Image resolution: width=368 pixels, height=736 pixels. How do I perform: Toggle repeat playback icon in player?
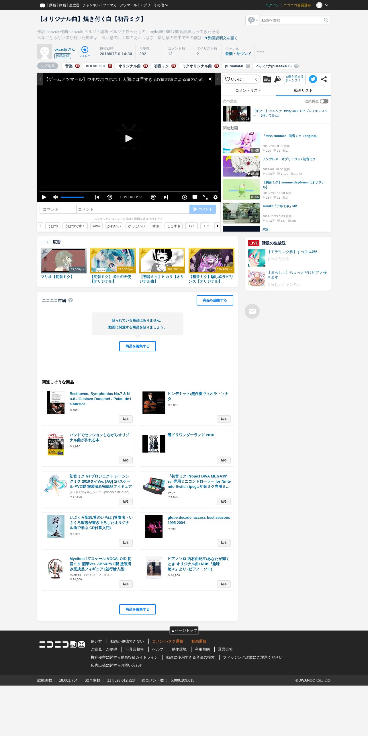coord(185,197)
